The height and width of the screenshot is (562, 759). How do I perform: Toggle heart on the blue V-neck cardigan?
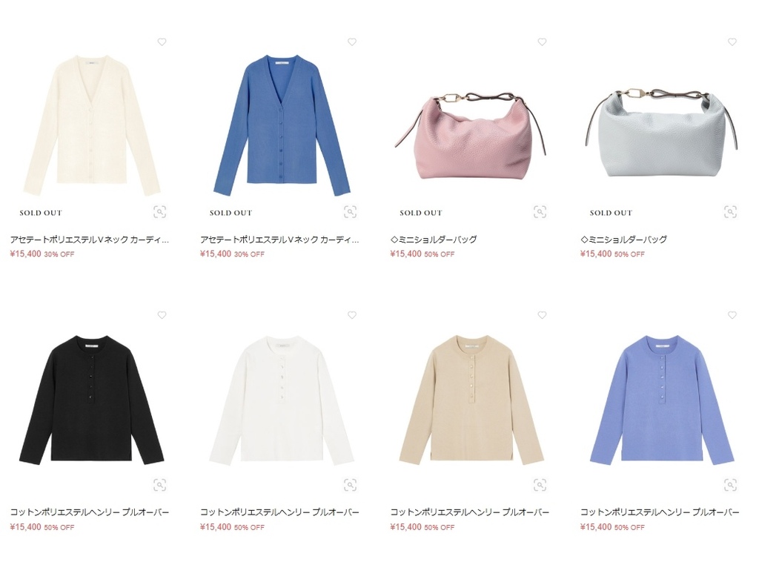click(x=352, y=42)
